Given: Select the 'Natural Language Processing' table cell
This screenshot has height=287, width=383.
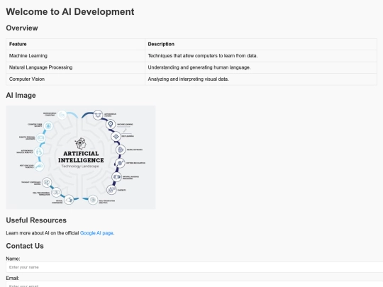Looking at the screenshot, I should point(75,67).
